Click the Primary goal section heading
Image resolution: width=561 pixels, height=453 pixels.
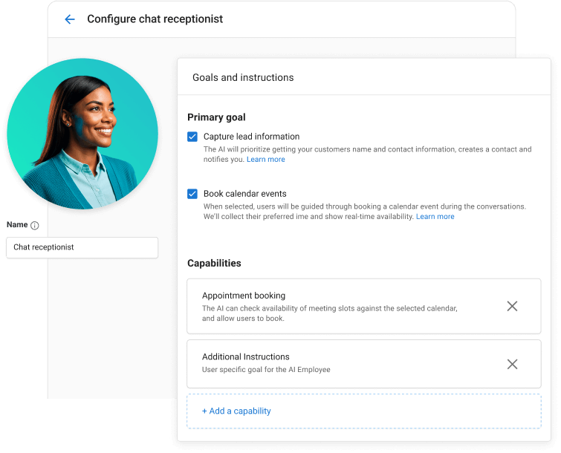(x=216, y=117)
